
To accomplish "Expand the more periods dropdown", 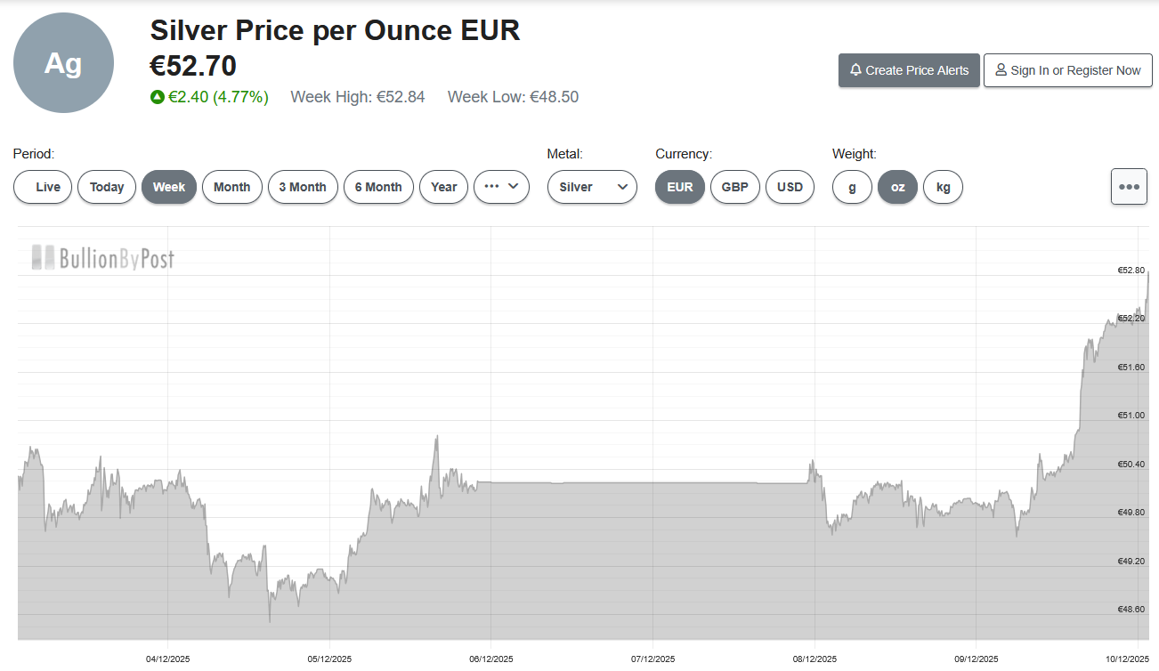I will (x=502, y=187).
